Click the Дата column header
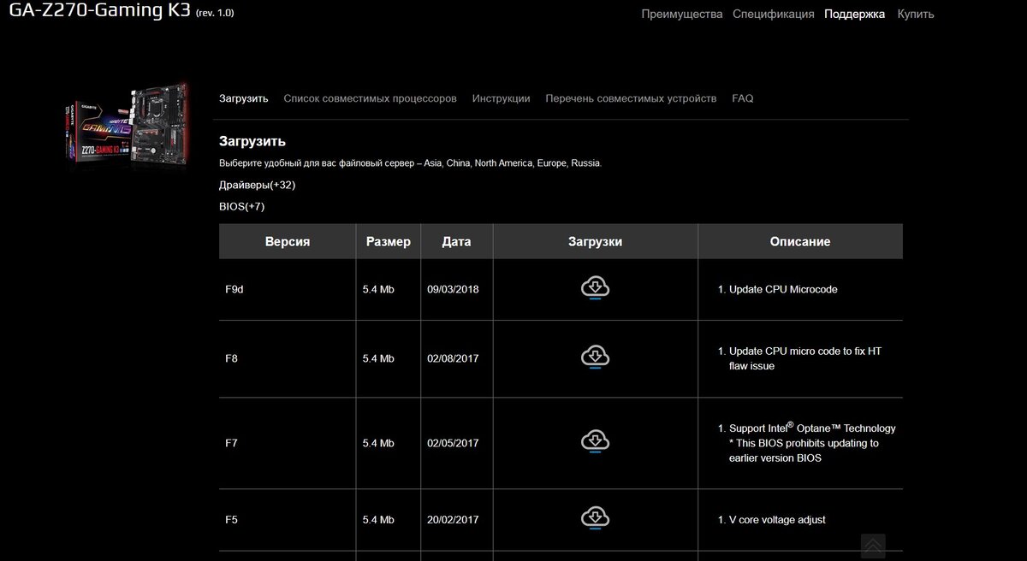1027x561 pixels. (457, 241)
